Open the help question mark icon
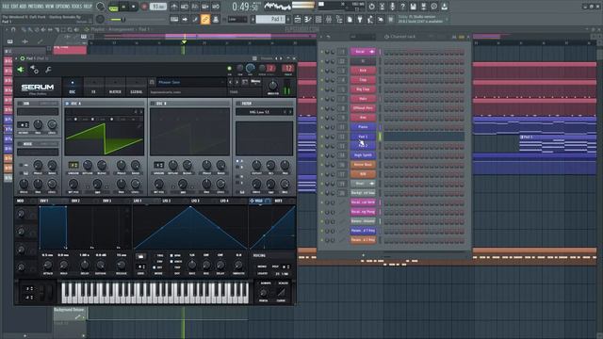Image resolution: width=603 pixels, height=339 pixels. coord(402,7)
